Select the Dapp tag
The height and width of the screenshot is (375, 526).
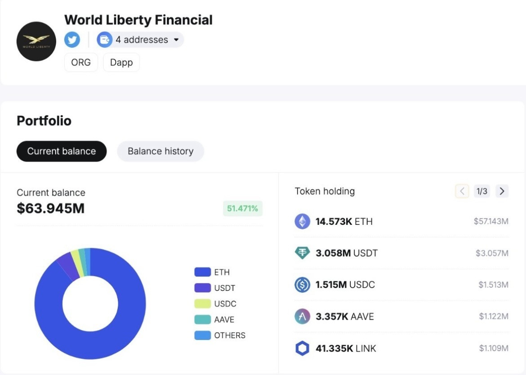click(x=121, y=62)
